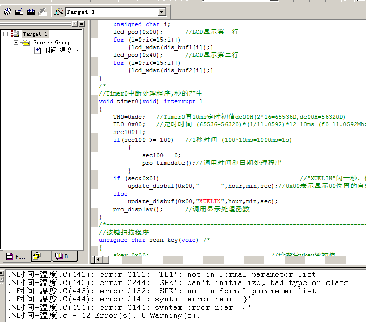Screen dimensions: 366x322
Task: Click comment '//调用显示处理函数'
Action: tap(217, 209)
